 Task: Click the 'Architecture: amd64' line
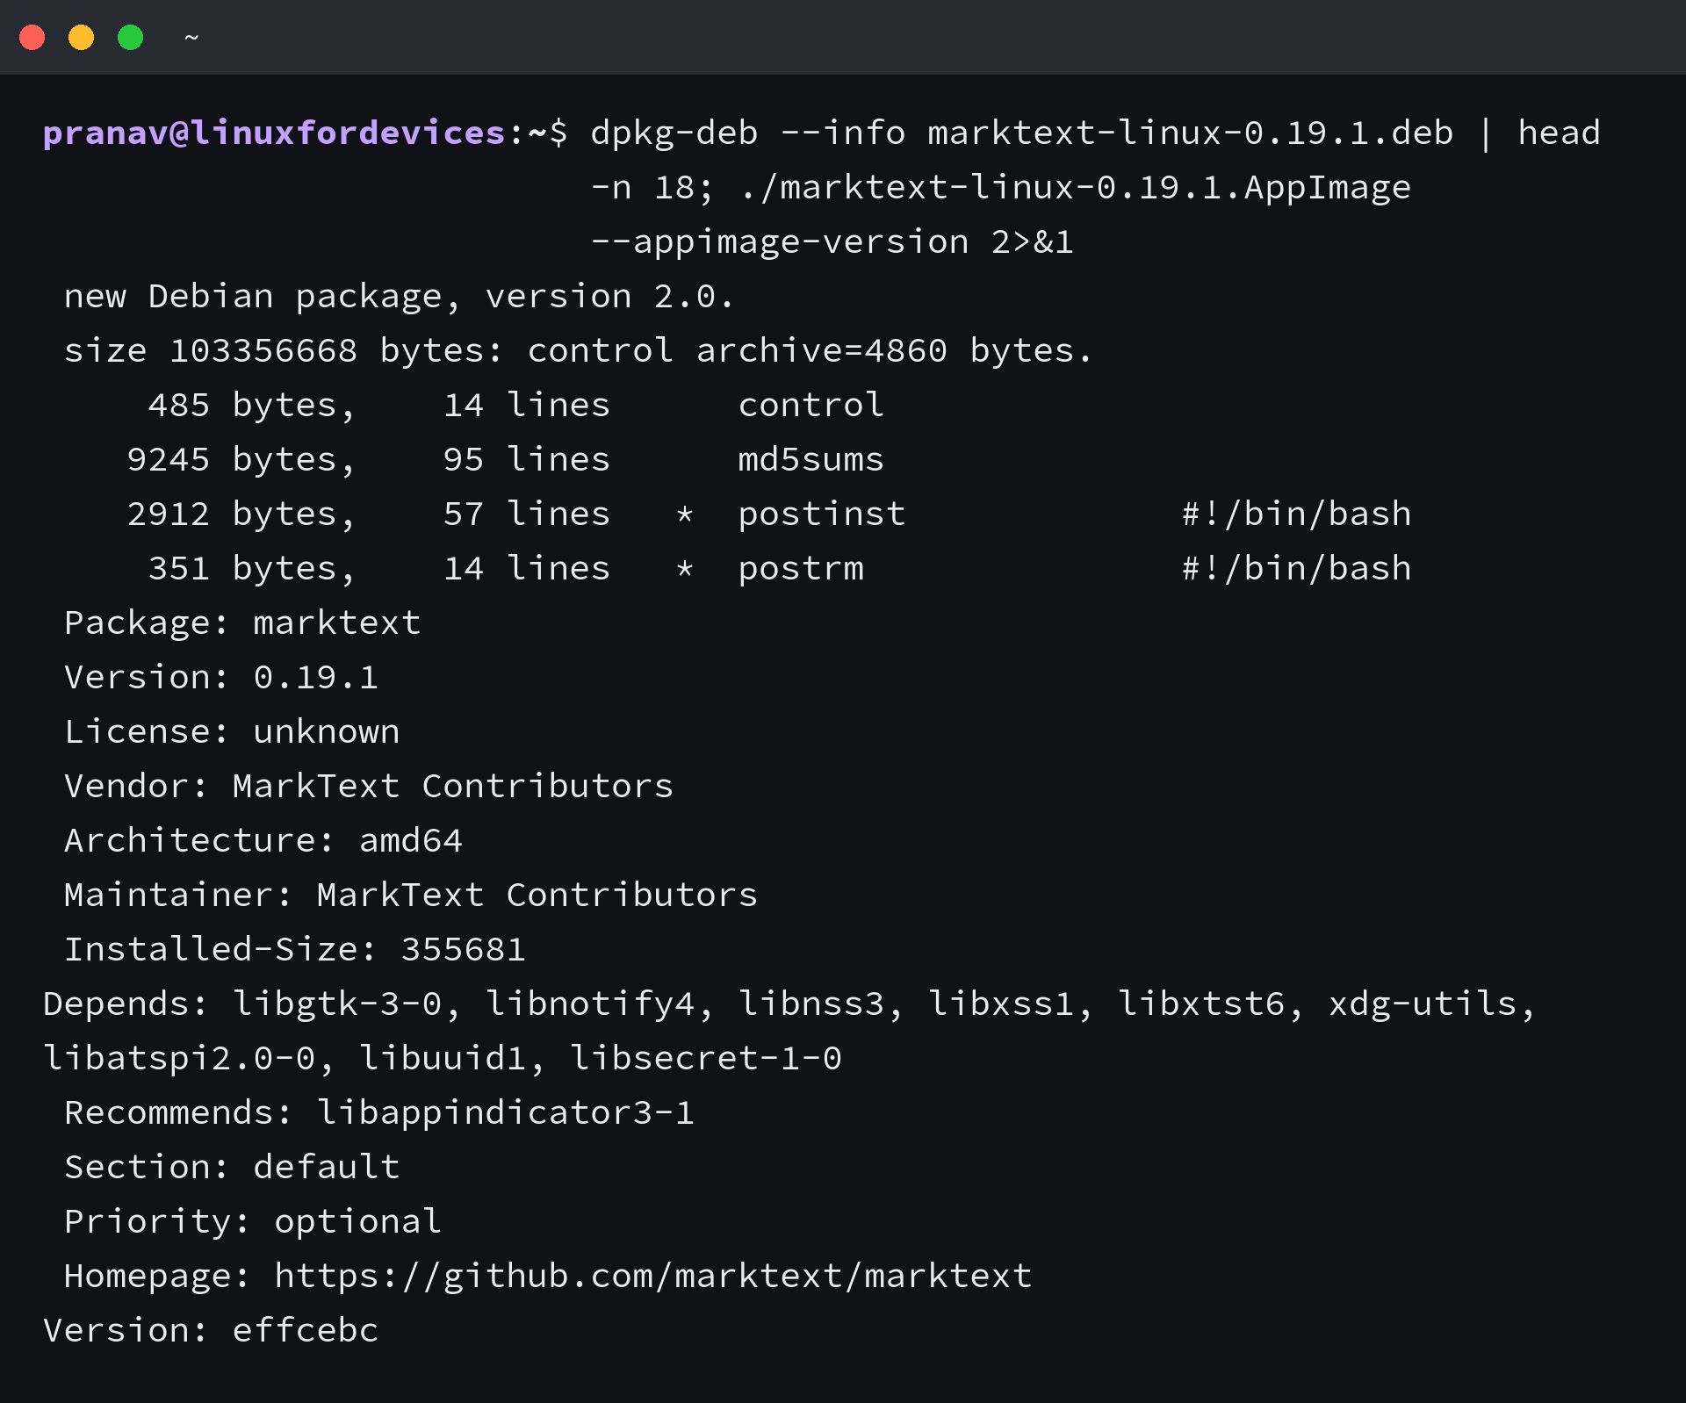tap(263, 841)
